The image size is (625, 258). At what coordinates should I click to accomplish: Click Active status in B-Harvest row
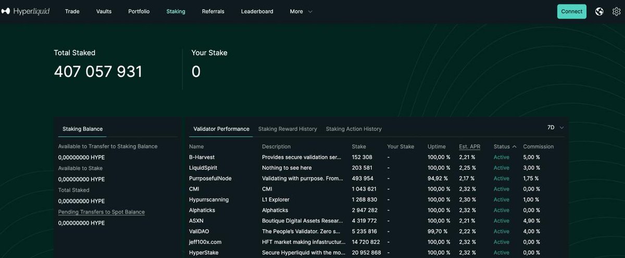tap(502, 157)
